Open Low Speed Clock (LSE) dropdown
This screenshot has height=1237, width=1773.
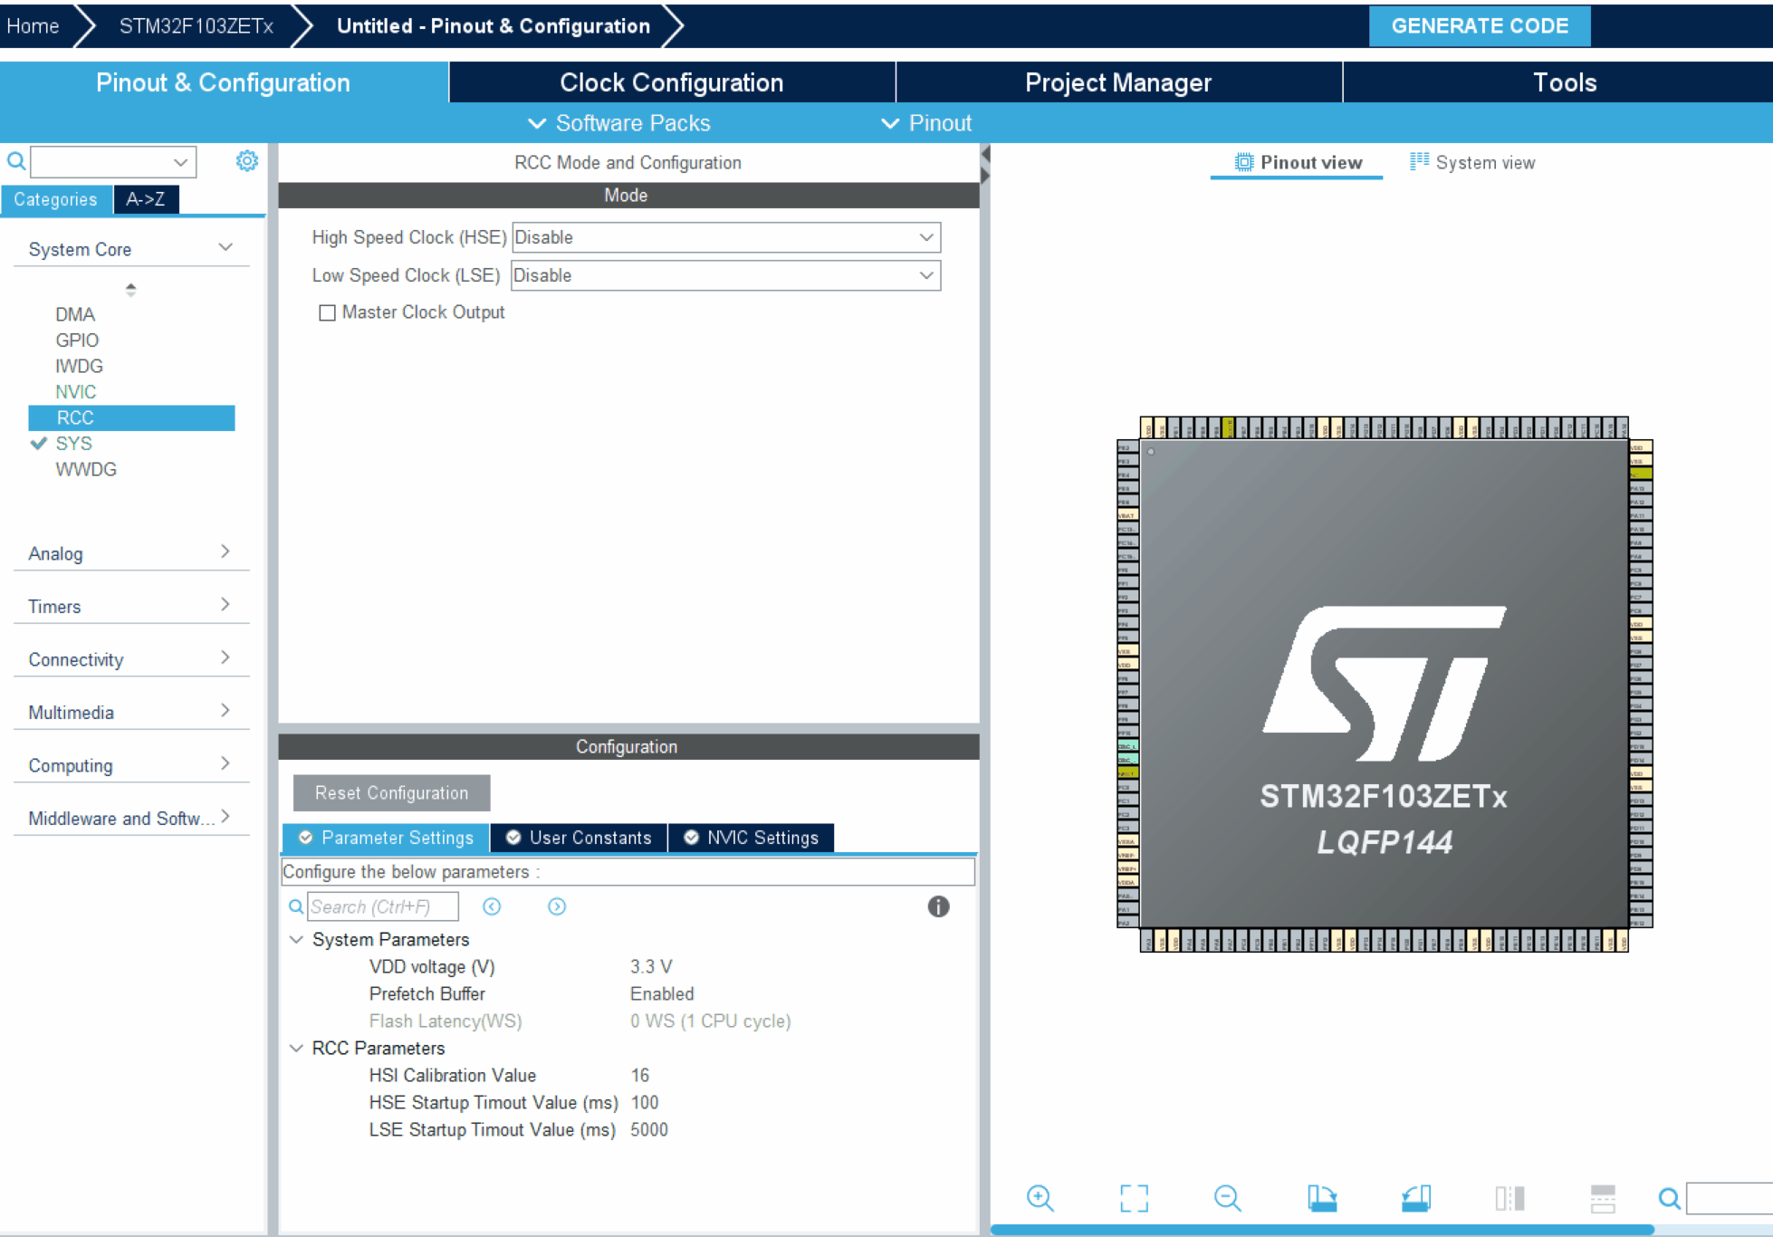click(726, 275)
